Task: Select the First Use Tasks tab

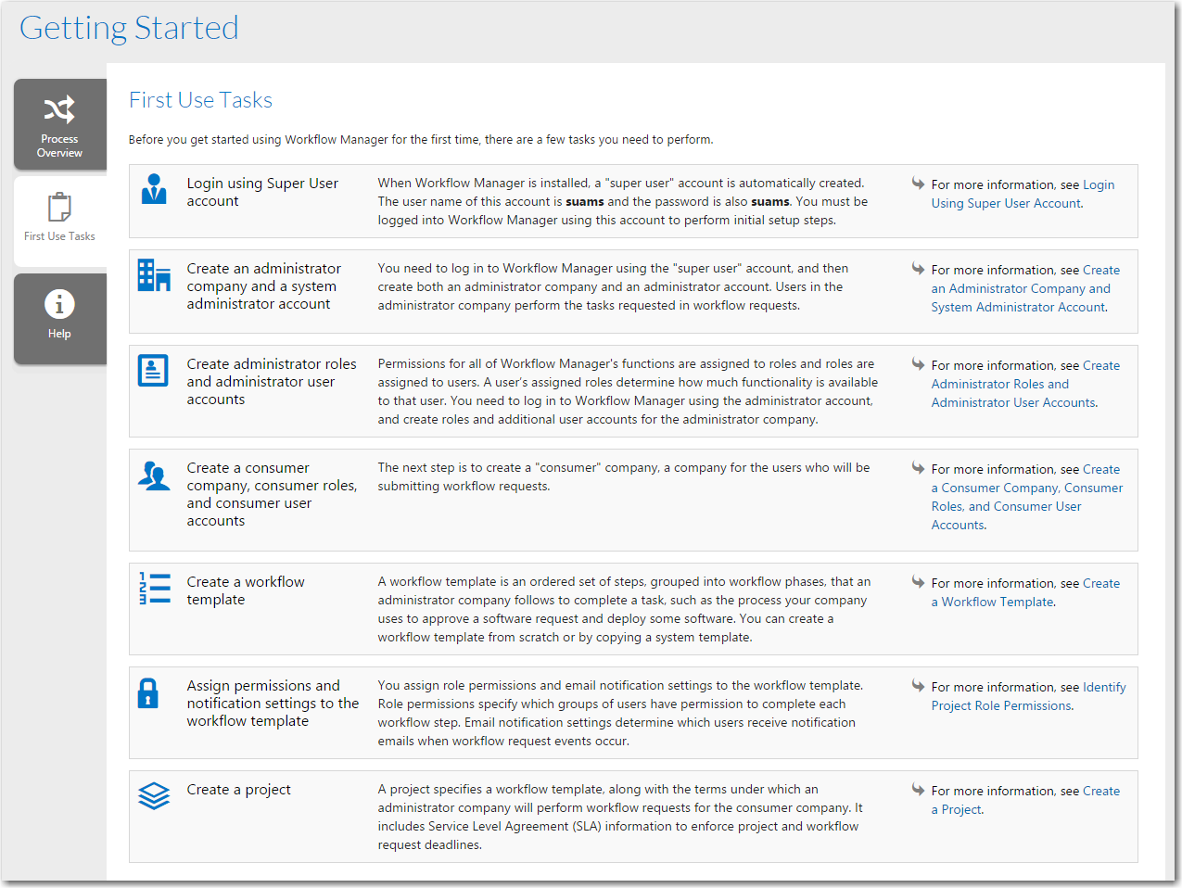Action: click(60, 222)
